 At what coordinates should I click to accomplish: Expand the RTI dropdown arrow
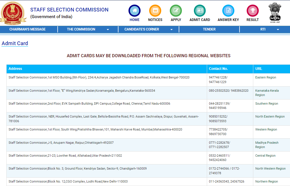point(278,30)
